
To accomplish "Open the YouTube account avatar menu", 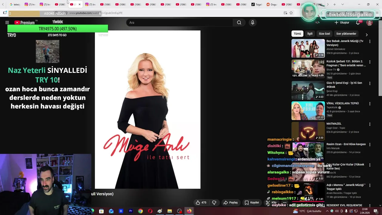I will (x=369, y=23).
